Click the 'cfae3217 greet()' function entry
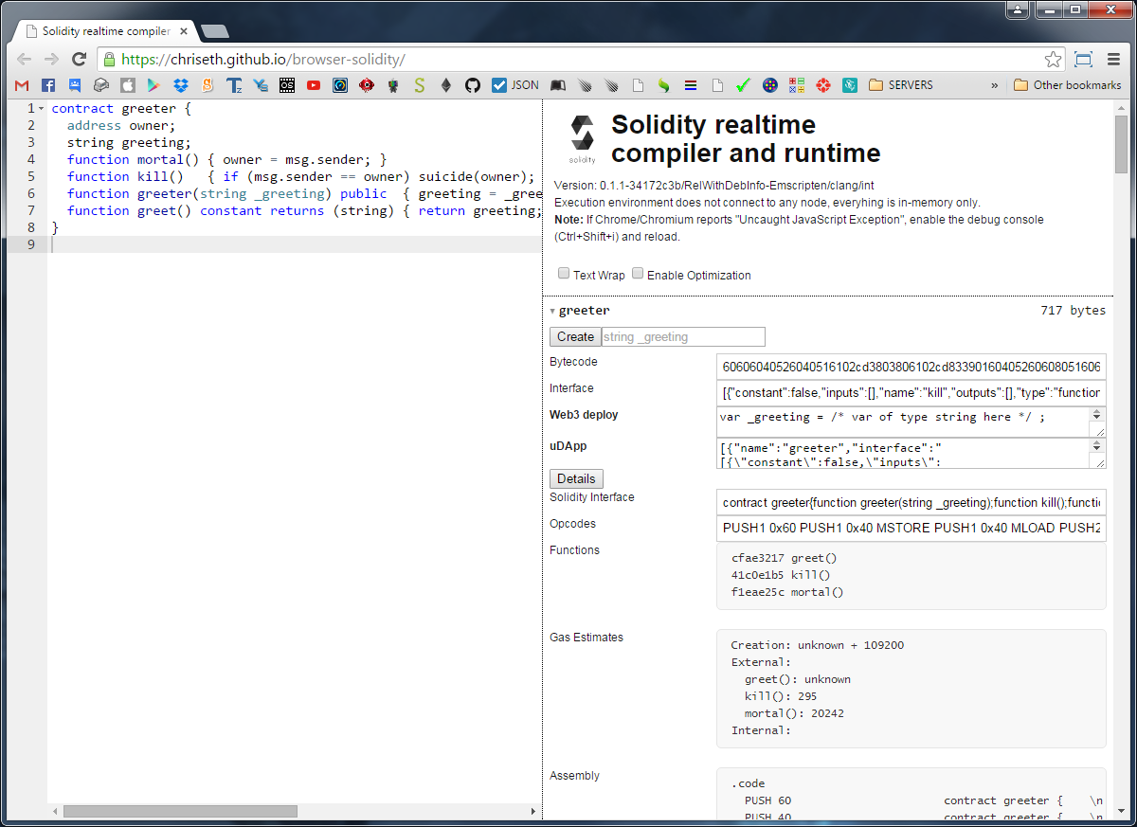 785,559
